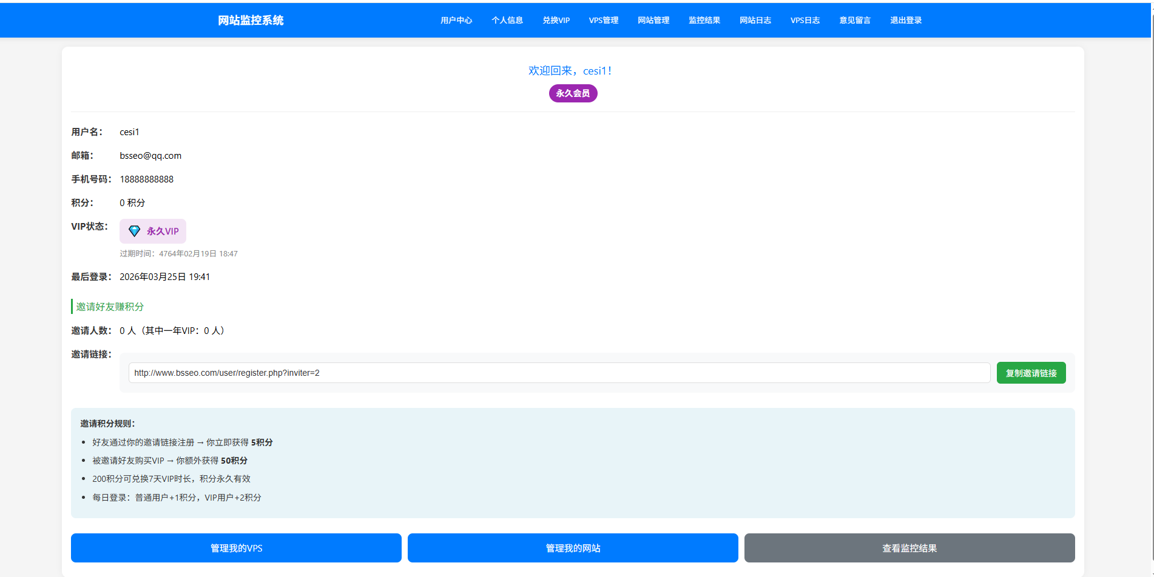
Task: Open the 网站日志 page
Action: coord(755,20)
